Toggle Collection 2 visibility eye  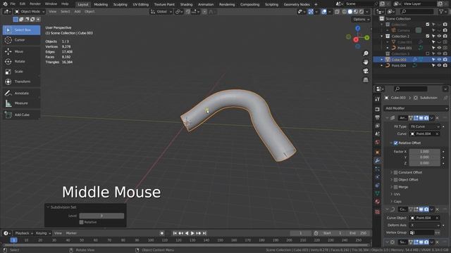(x=439, y=36)
